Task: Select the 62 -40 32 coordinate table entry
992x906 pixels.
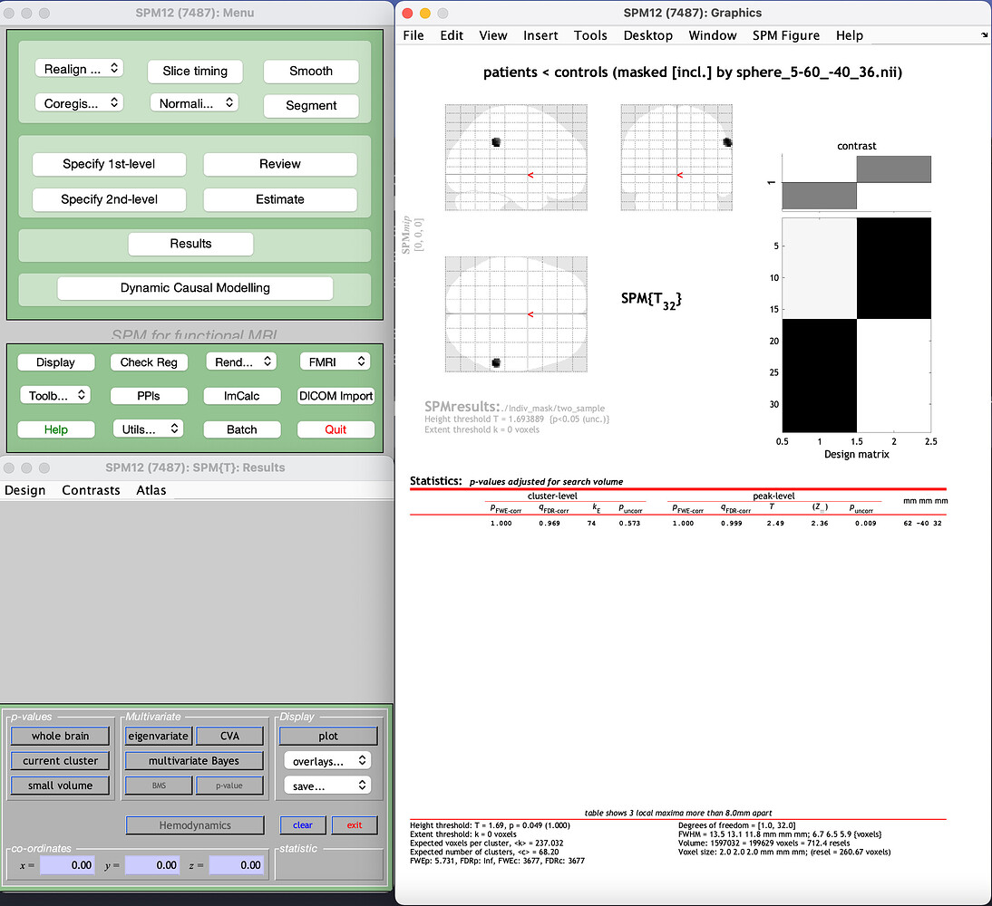Action: (923, 523)
